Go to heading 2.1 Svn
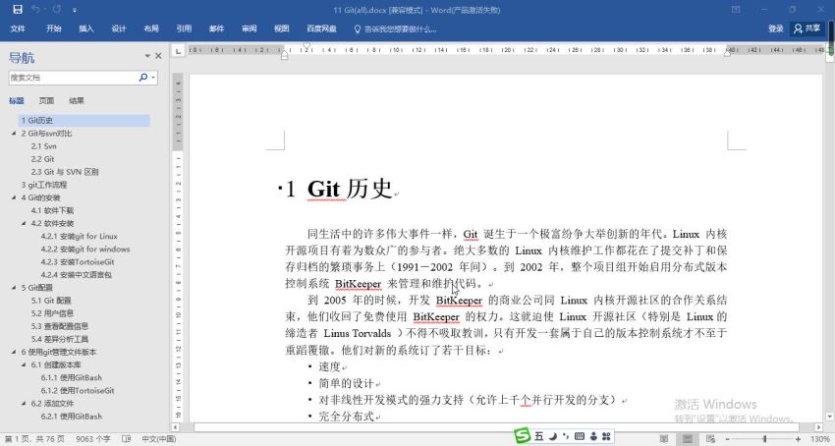 click(x=43, y=146)
